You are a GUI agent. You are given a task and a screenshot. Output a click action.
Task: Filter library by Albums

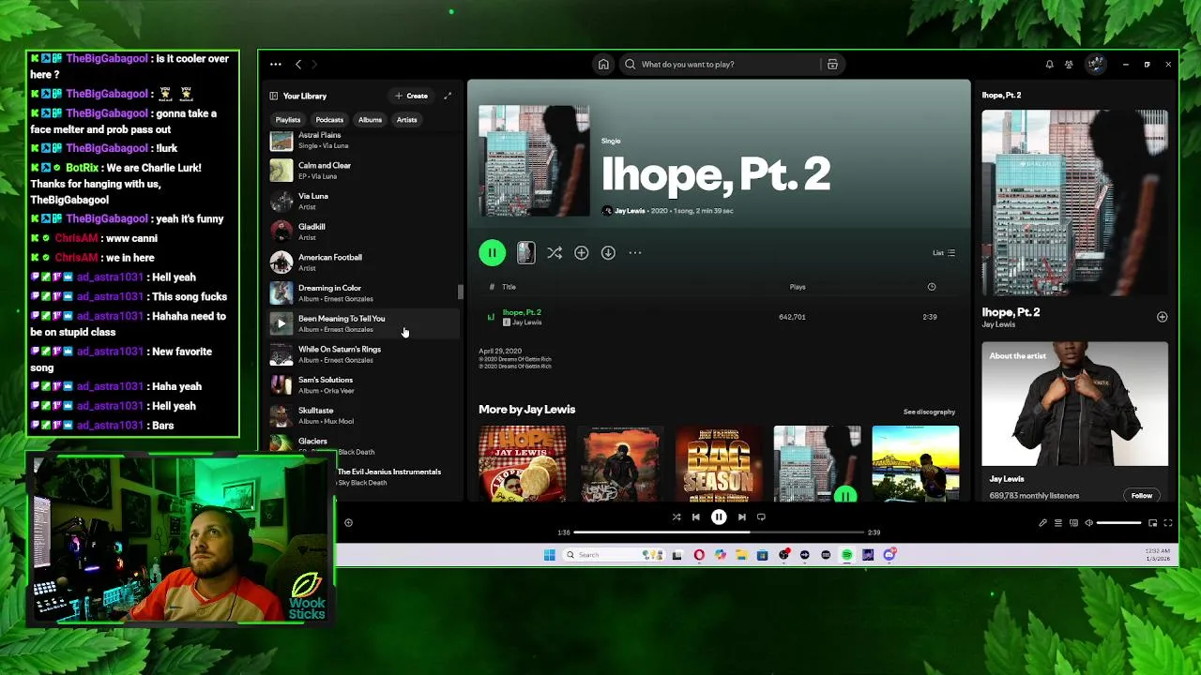[x=370, y=120]
